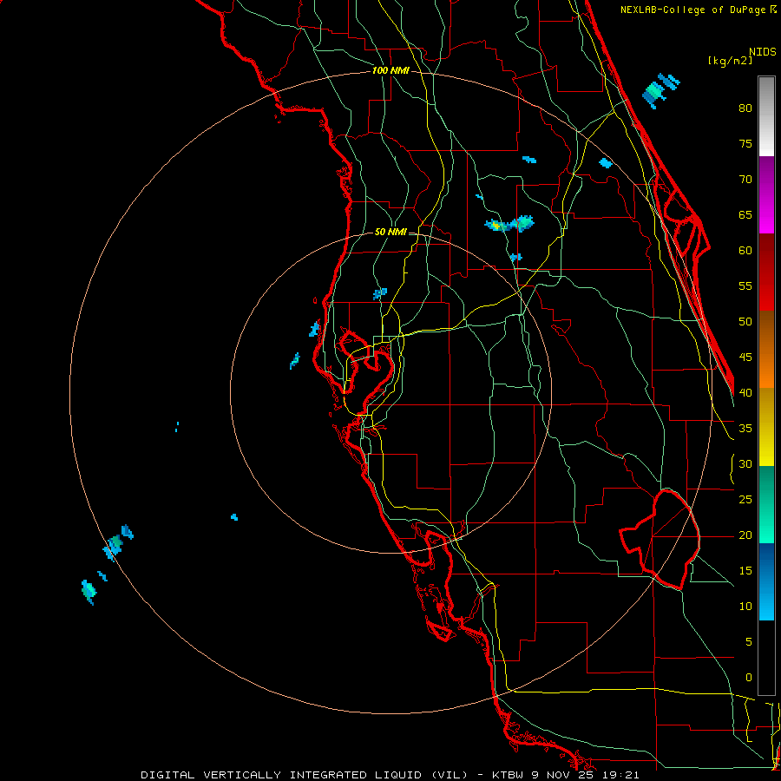Click the 'KTBW' radar site identifier
Image resolution: width=781 pixels, height=781 pixels.
click(508, 775)
